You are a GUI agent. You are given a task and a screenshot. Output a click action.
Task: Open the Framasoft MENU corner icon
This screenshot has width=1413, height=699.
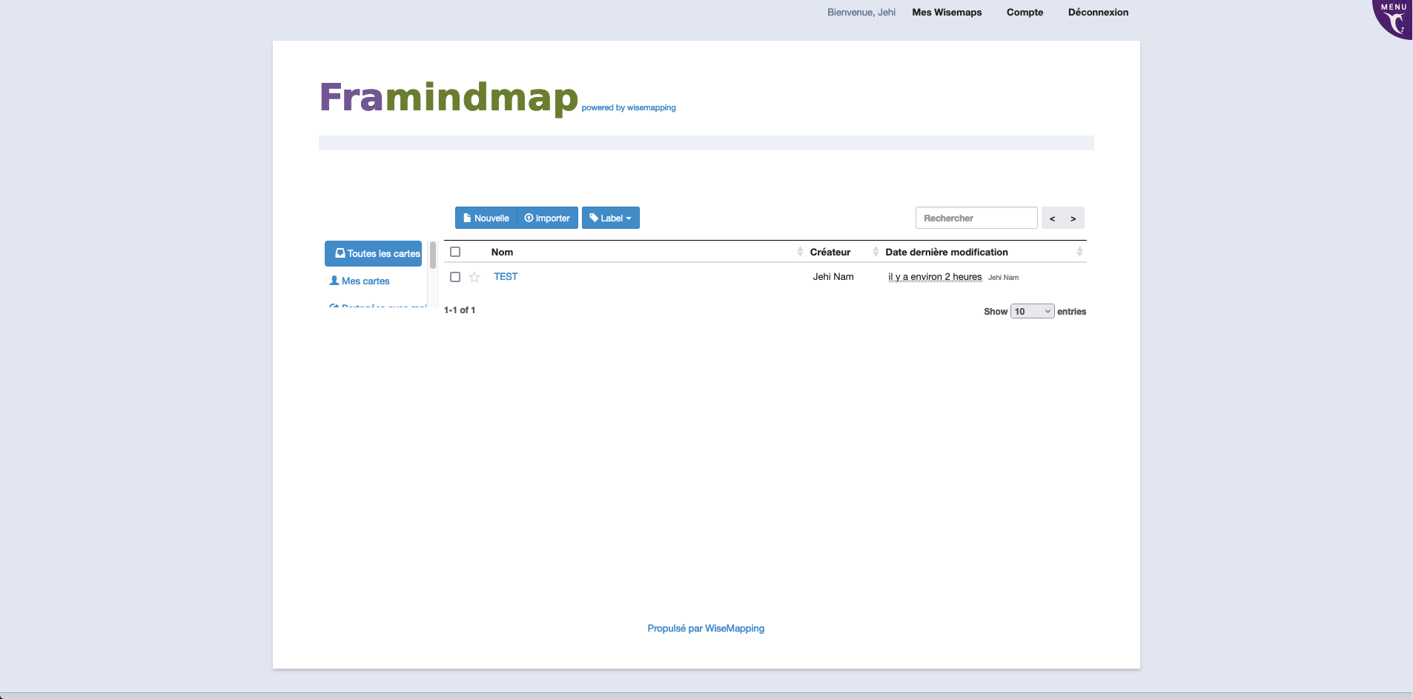tap(1394, 19)
